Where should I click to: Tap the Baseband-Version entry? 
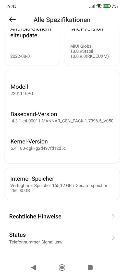(x=62, y=117)
